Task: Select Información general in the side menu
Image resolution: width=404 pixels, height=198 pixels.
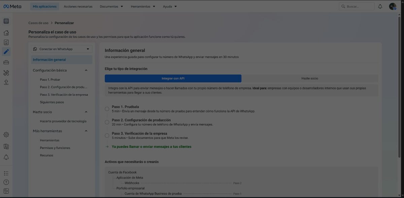Action: pos(62,60)
